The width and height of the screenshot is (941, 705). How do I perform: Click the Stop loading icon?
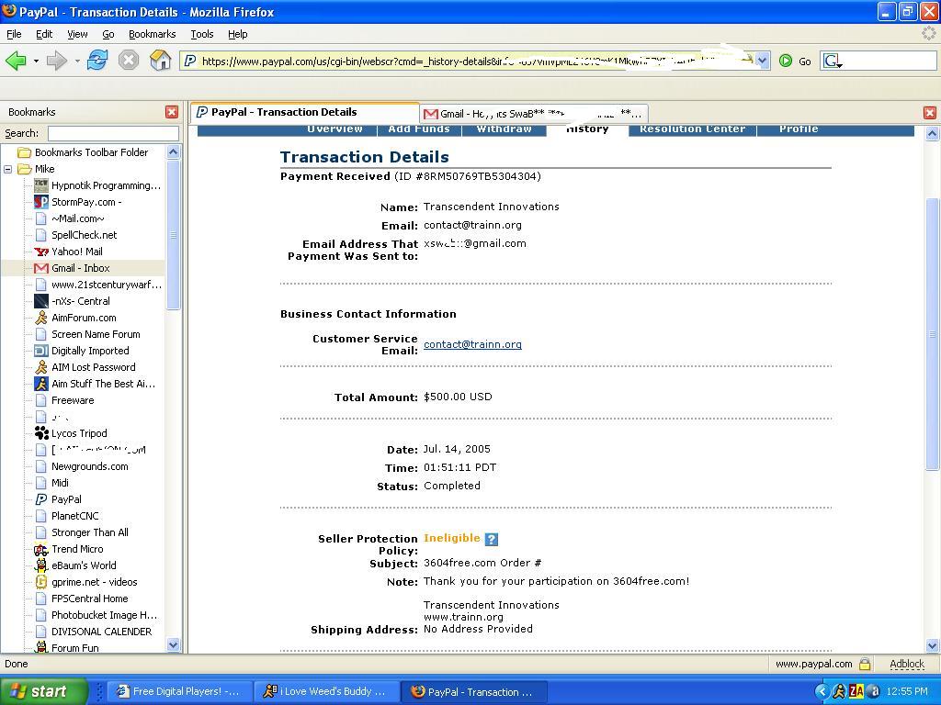point(129,60)
